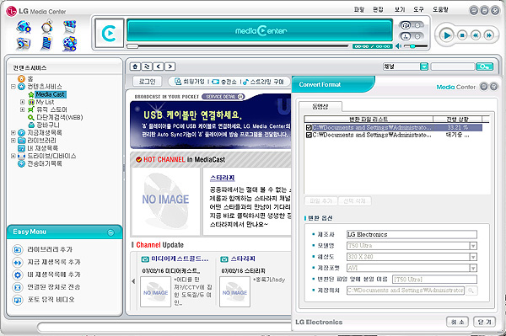This screenshot has height=336, width=506.
Task: Select Media Cast in the tree
Action: pos(50,94)
